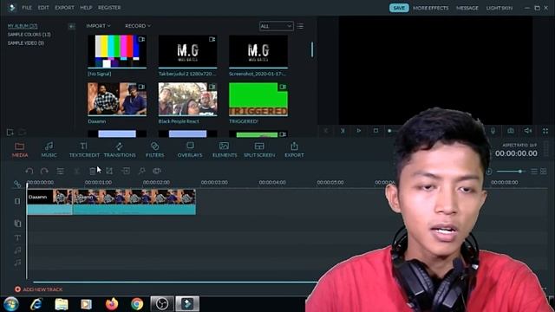555x312 pixels.
Task: Play the preview video
Action: [358, 131]
